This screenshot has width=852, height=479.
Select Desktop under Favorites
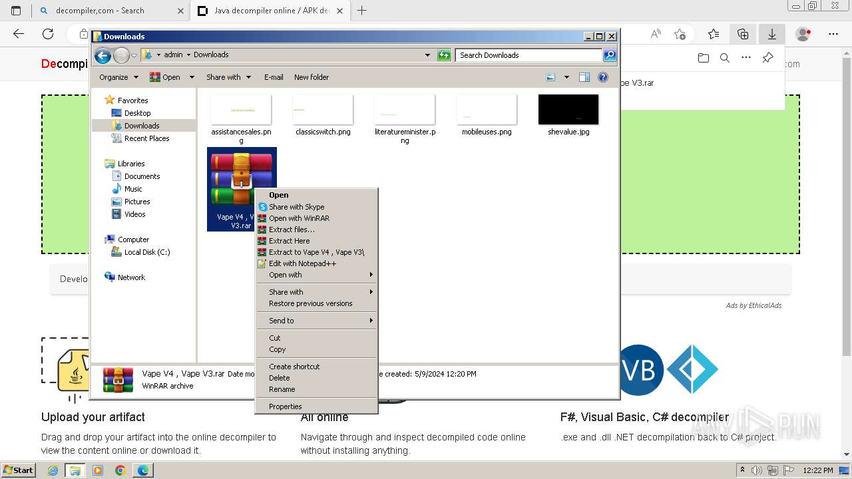point(137,113)
